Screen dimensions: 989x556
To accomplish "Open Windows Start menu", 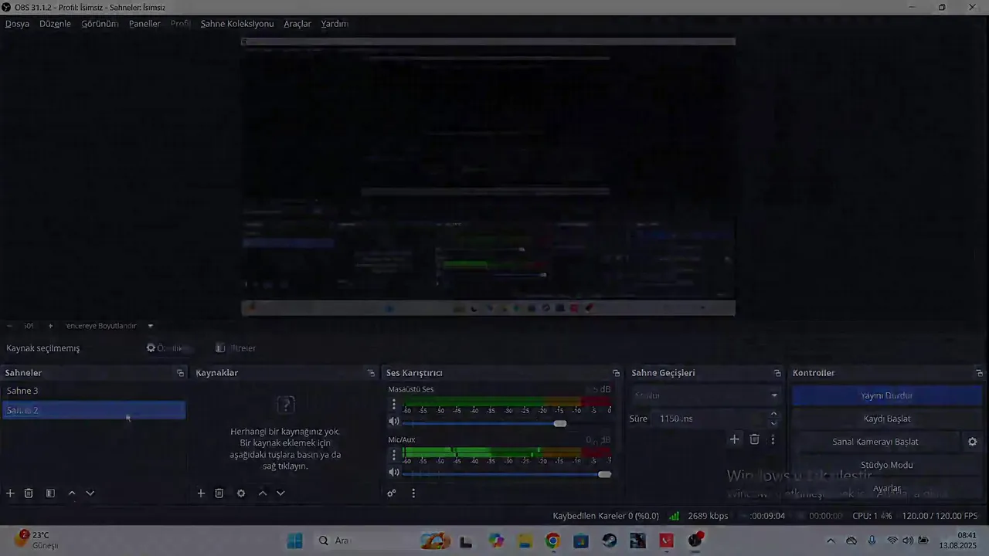I will 294,541.
